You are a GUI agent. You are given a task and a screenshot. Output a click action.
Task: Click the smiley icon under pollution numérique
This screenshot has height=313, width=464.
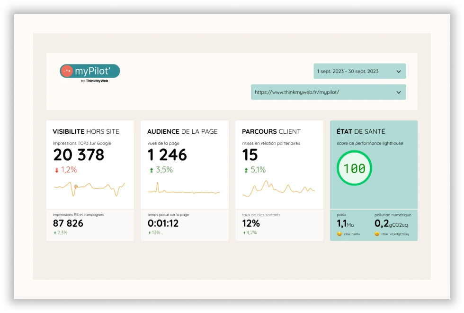[x=377, y=234]
